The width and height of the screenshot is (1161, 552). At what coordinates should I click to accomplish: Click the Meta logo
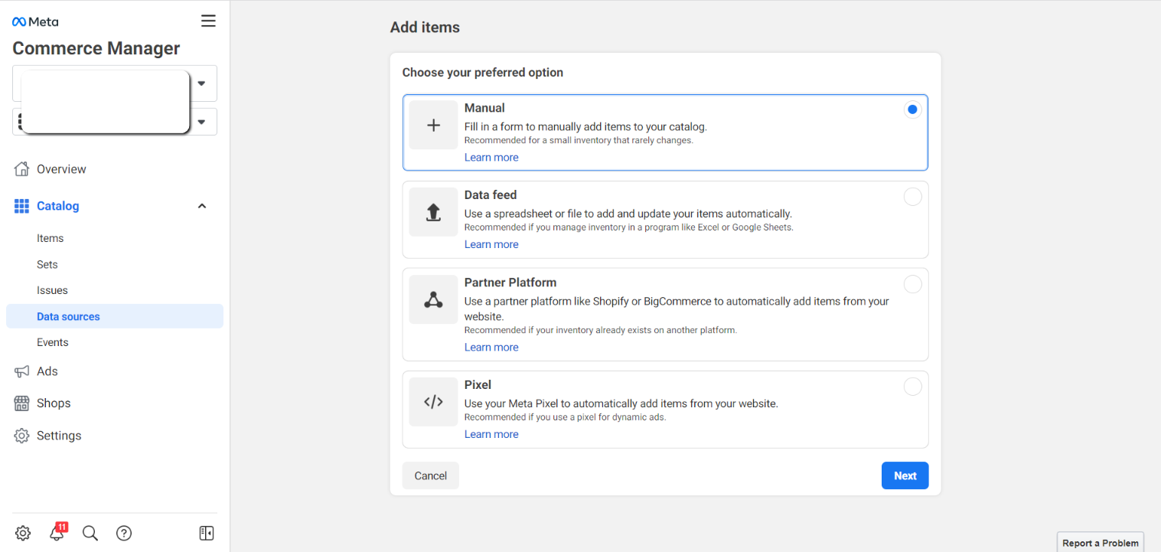tap(35, 21)
